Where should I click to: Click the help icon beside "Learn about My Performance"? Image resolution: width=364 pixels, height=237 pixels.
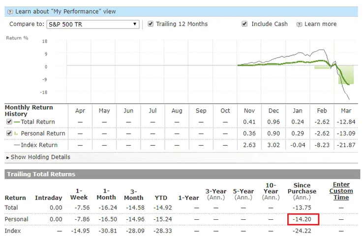click(x=11, y=11)
